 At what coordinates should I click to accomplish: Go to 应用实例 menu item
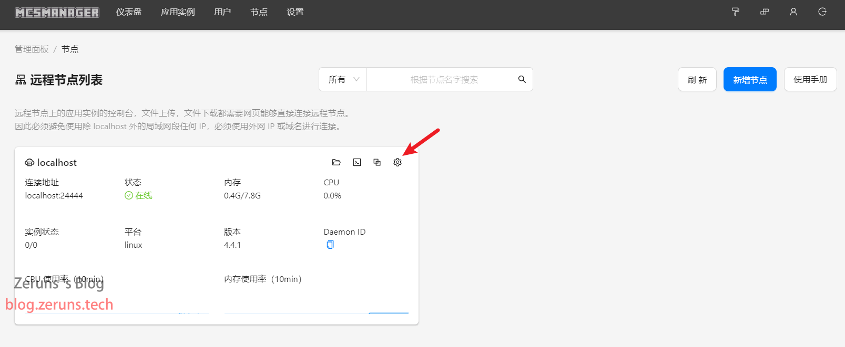pos(178,12)
